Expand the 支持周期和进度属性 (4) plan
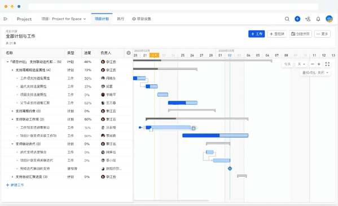 (12, 70)
